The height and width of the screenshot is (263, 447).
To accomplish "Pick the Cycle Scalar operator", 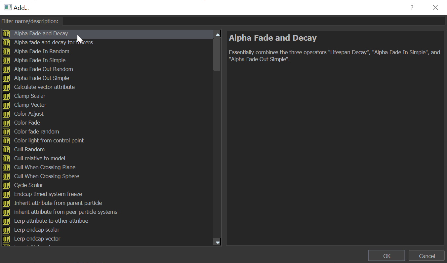I will (108, 185).
